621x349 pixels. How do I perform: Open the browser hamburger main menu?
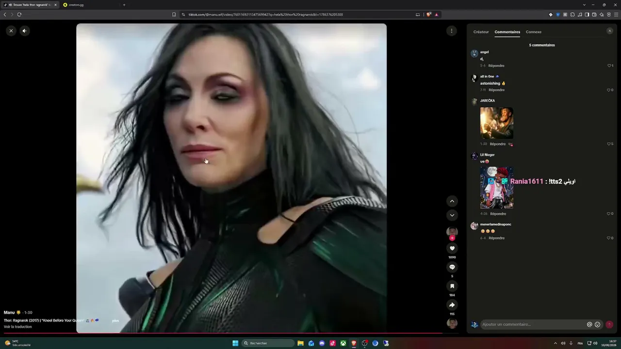coord(616,15)
